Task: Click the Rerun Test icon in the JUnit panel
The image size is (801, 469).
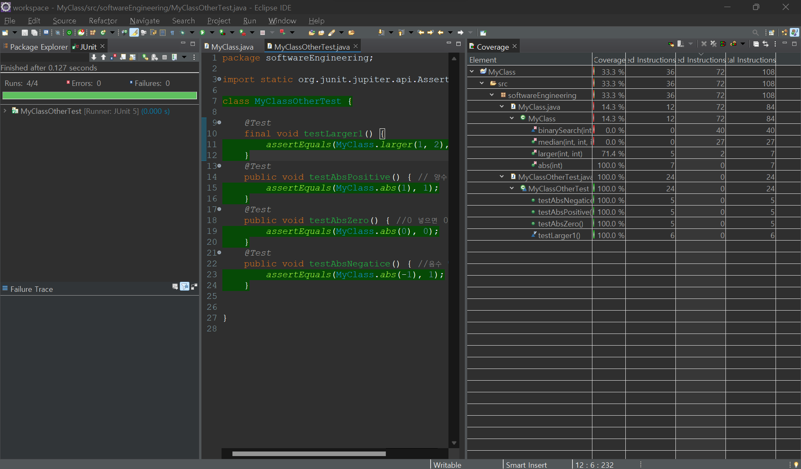Action: click(145, 57)
